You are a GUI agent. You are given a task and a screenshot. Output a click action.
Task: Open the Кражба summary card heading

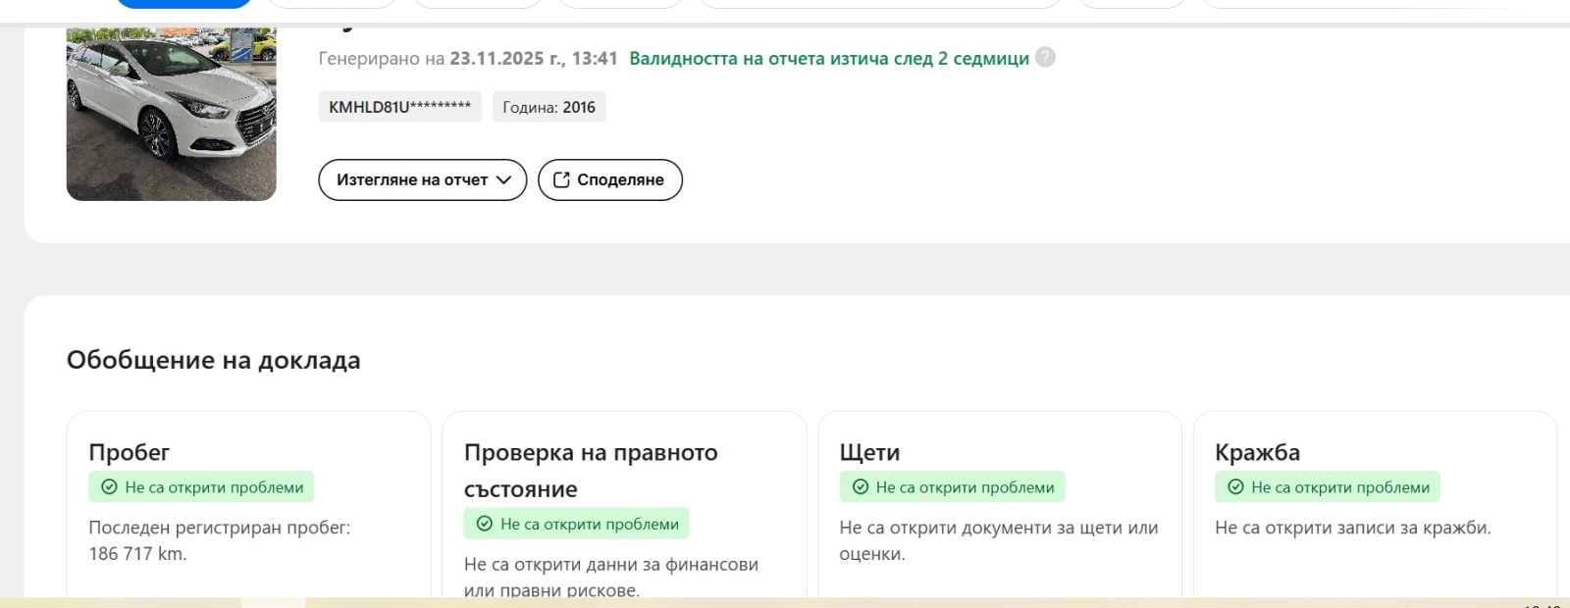tap(1257, 452)
